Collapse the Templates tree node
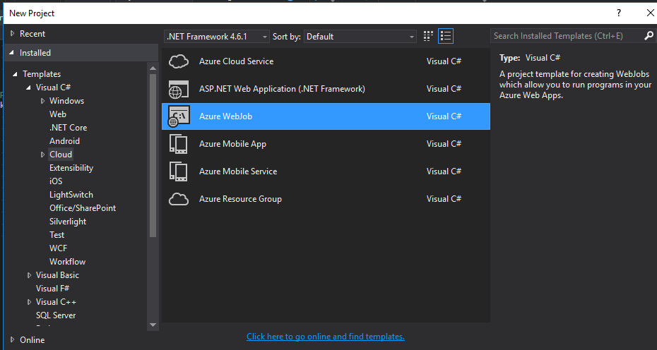 pos(15,74)
